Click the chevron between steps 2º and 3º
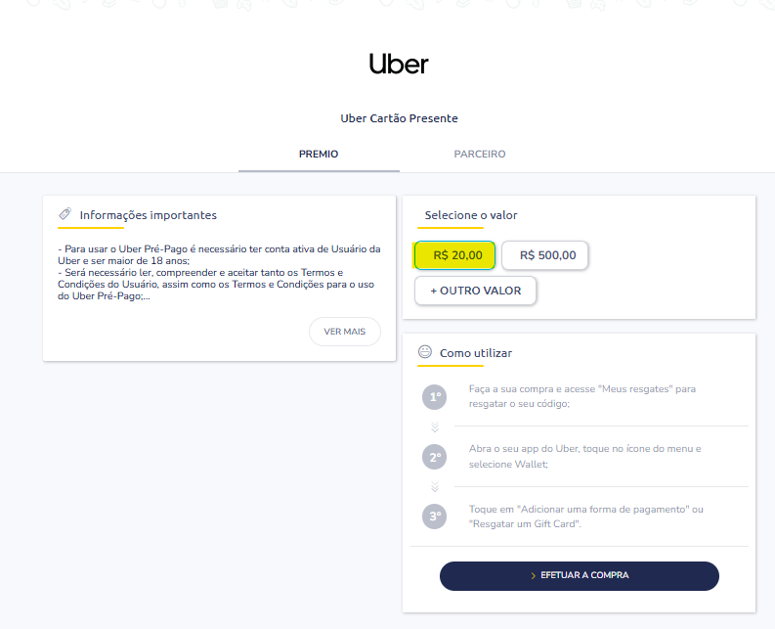Viewport: 775px width, 629px height. (434, 487)
